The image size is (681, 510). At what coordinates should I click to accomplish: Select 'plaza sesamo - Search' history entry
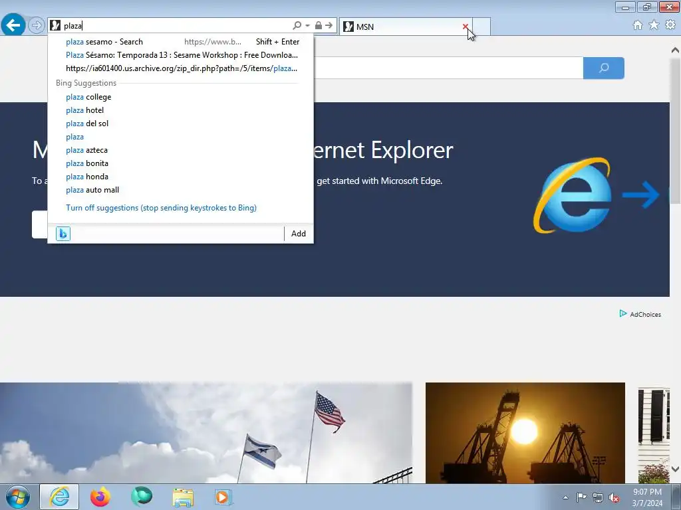coord(181,42)
